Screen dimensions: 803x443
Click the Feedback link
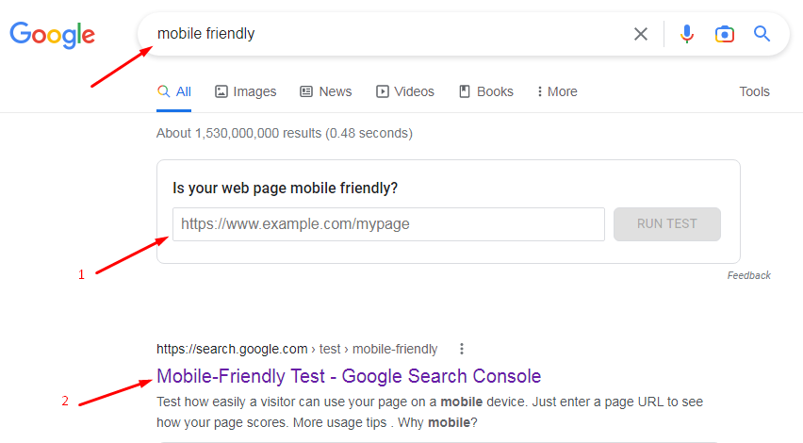pyautogui.click(x=748, y=275)
